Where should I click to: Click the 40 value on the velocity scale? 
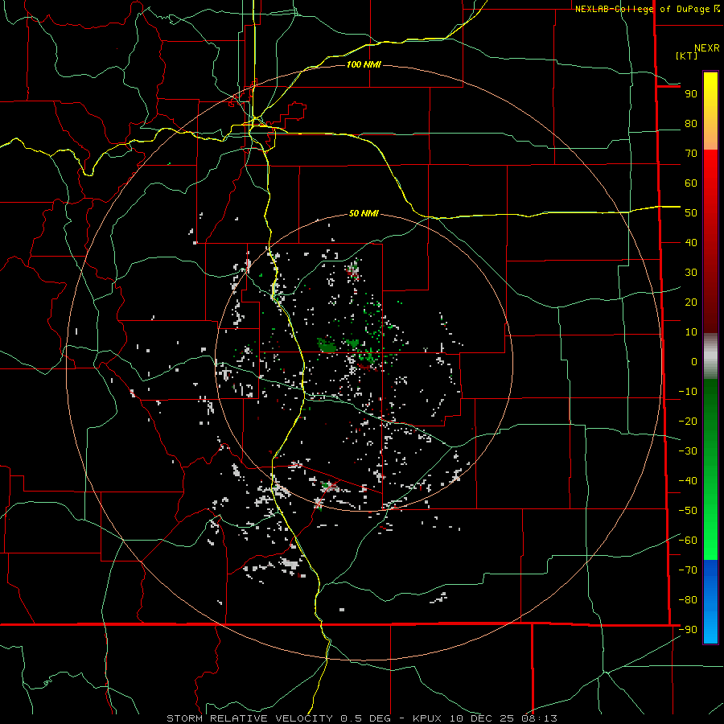[691, 243]
